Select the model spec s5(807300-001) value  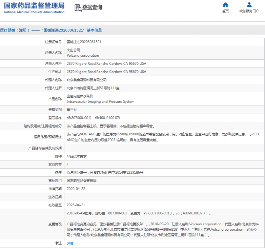pos(93,118)
